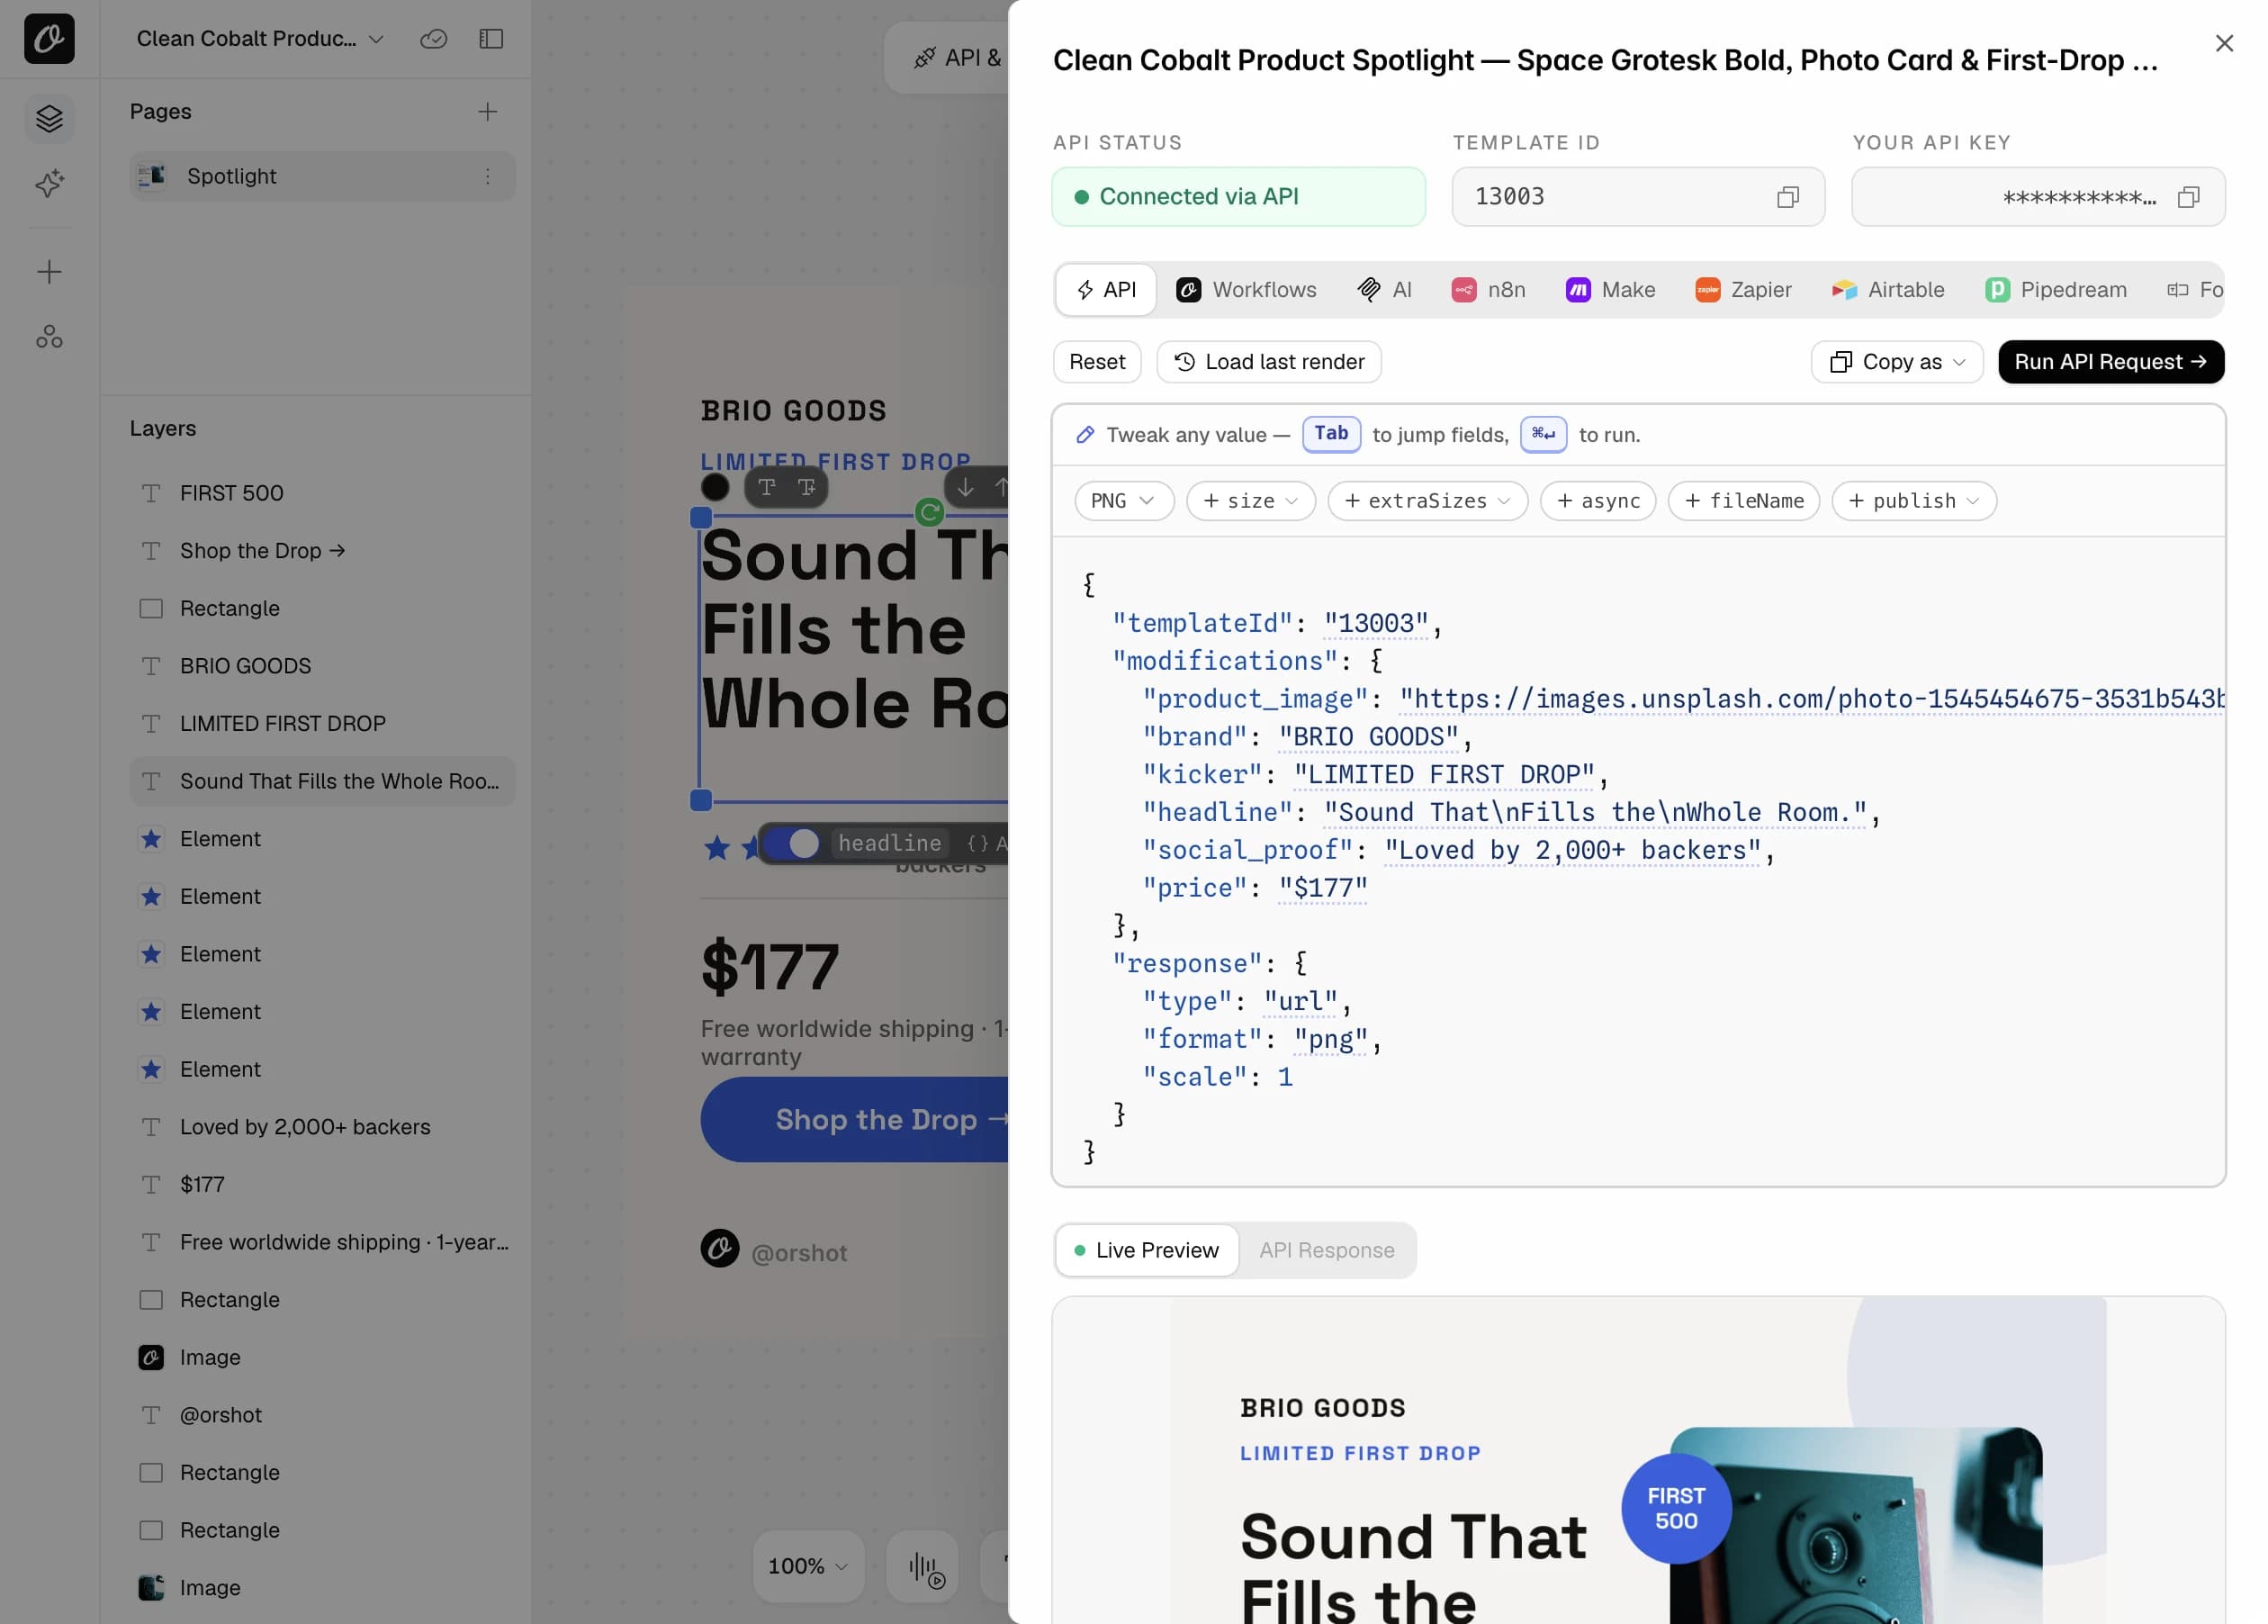Edit the headline value in JSON
2268x1624 pixels.
point(1596,813)
